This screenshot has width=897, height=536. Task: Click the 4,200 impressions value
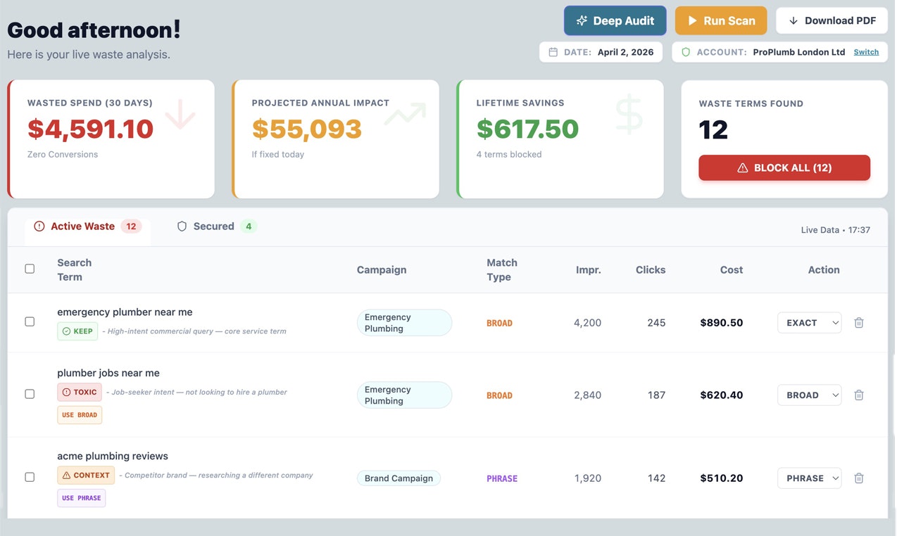(587, 323)
